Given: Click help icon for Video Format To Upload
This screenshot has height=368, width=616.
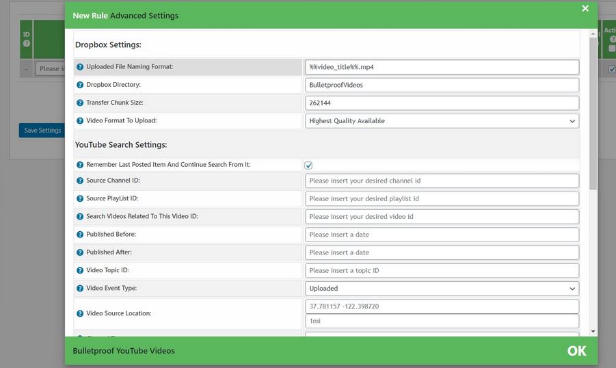Looking at the screenshot, I should point(80,120).
